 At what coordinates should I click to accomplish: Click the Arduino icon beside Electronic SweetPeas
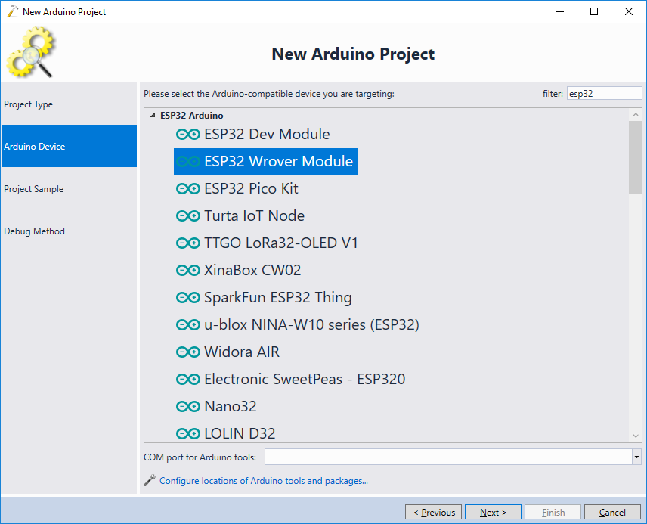coord(188,379)
